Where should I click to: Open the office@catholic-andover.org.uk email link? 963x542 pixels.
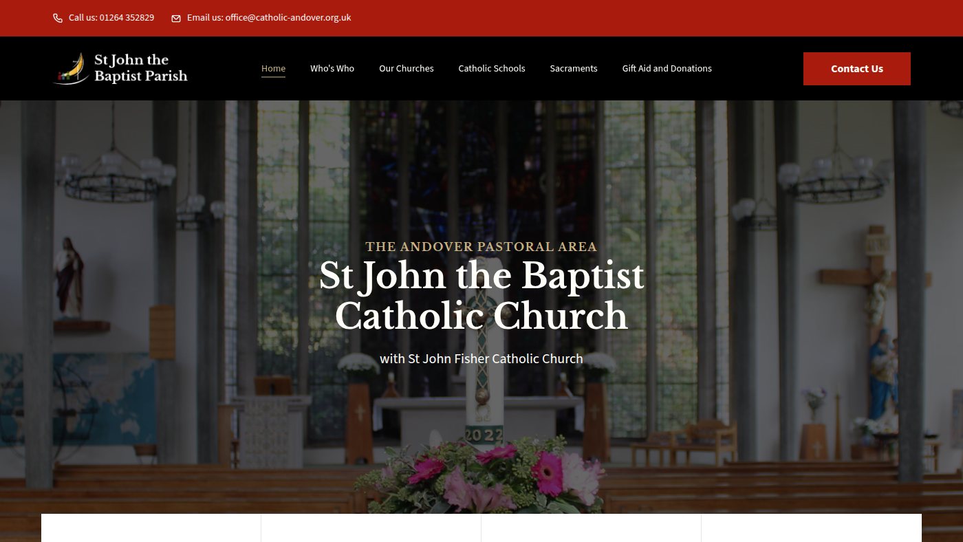(288, 18)
